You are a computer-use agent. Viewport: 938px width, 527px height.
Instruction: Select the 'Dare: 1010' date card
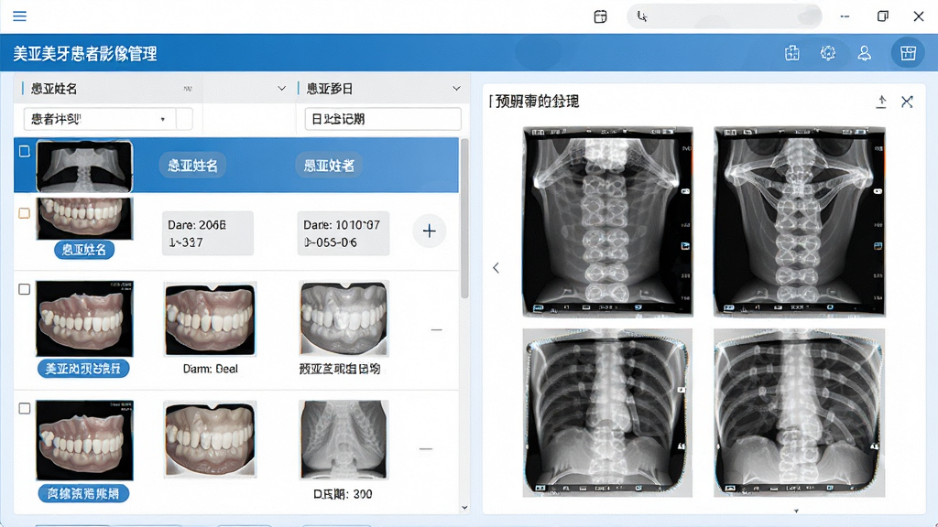pos(344,233)
